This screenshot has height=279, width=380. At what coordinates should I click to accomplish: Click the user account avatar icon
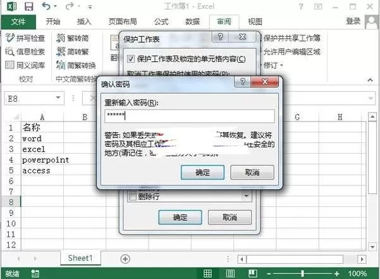(x=372, y=22)
